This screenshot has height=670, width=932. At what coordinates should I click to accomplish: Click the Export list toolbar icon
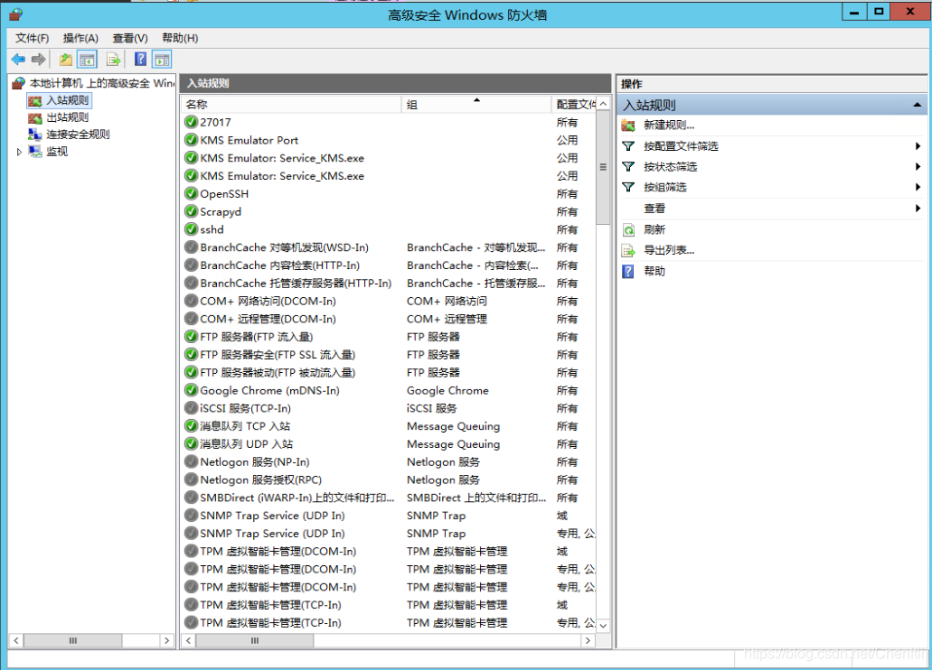pyautogui.click(x=113, y=60)
